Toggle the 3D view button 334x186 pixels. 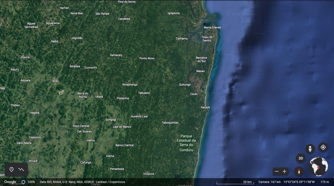point(300,158)
